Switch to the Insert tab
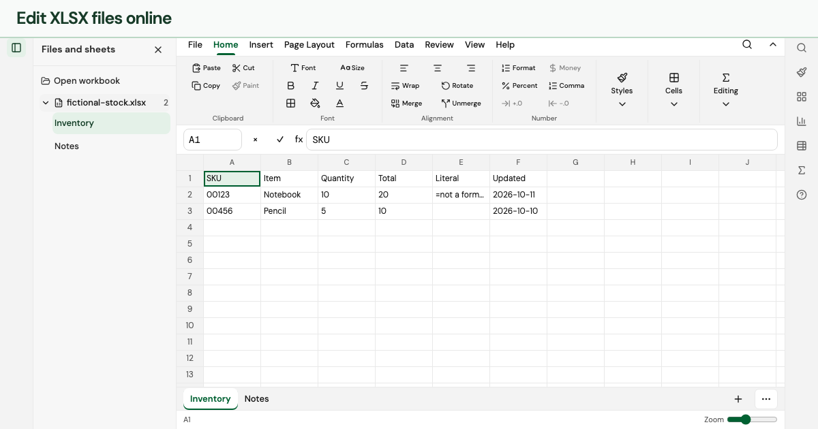This screenshot has height=429, width=818. (261, 45)
